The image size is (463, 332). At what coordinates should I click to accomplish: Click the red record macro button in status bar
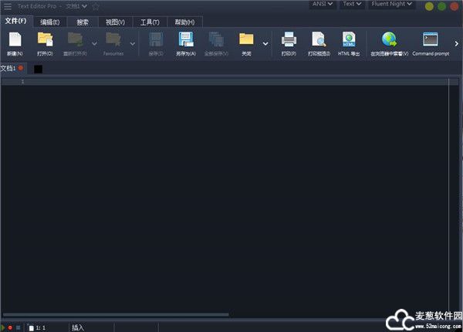[x=11, y=327]
